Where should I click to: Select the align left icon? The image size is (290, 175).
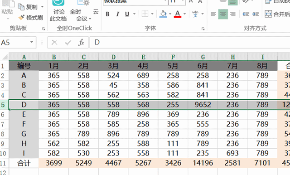coord(213,14)
